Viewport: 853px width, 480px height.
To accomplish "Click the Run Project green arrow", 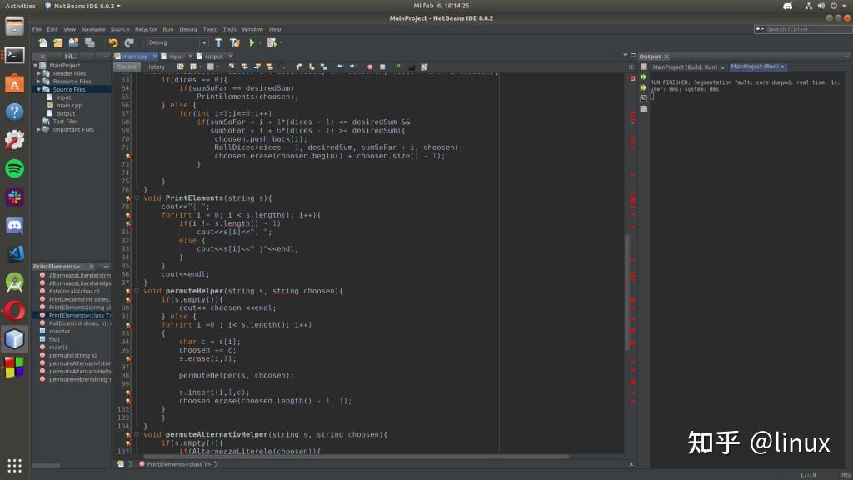I will click(252, 42).
